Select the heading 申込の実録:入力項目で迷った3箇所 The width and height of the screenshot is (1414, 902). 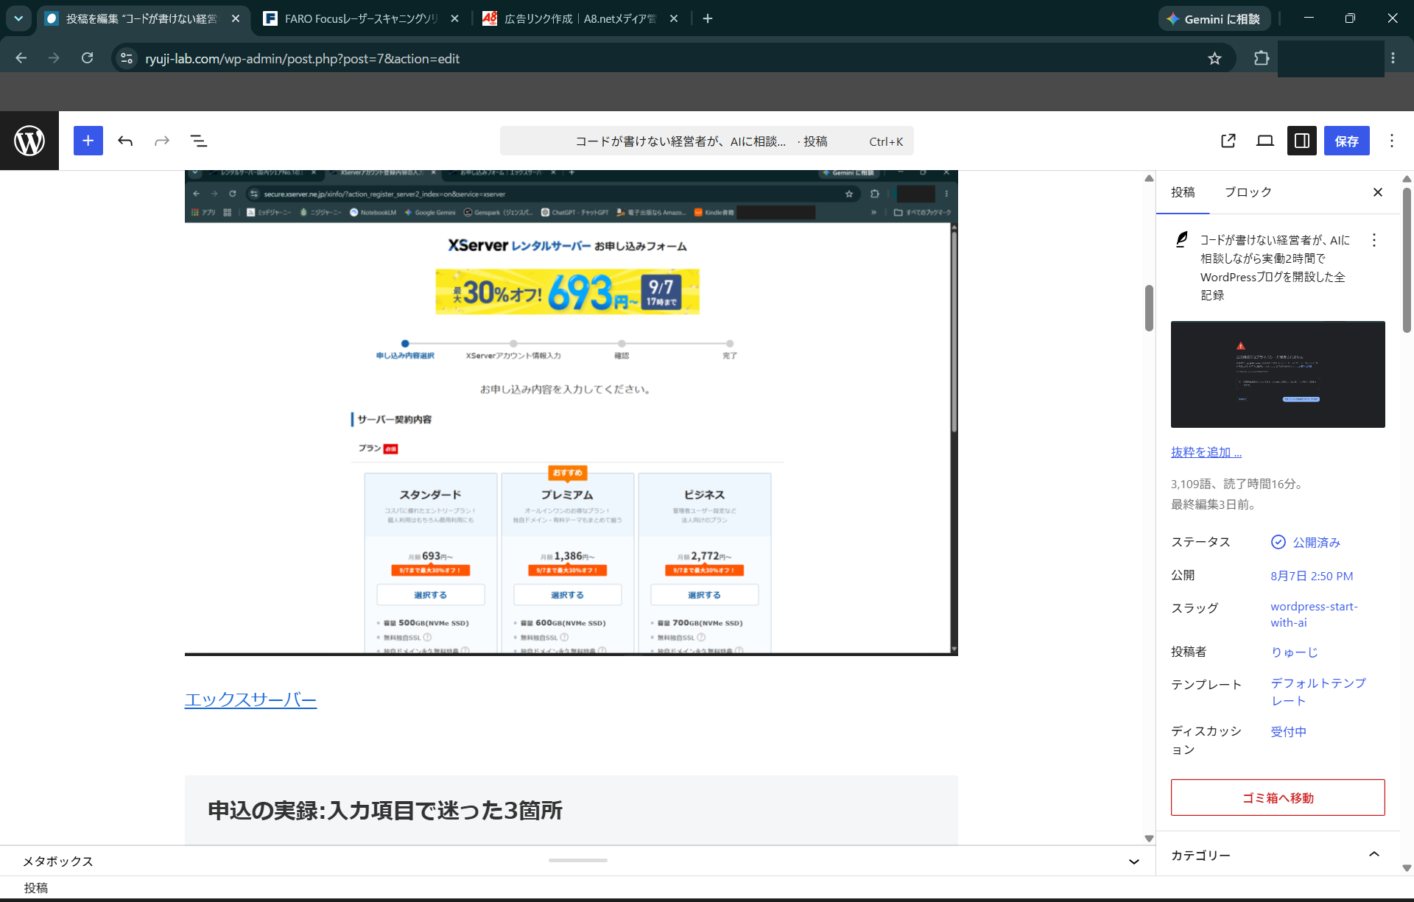coord(385,811)
